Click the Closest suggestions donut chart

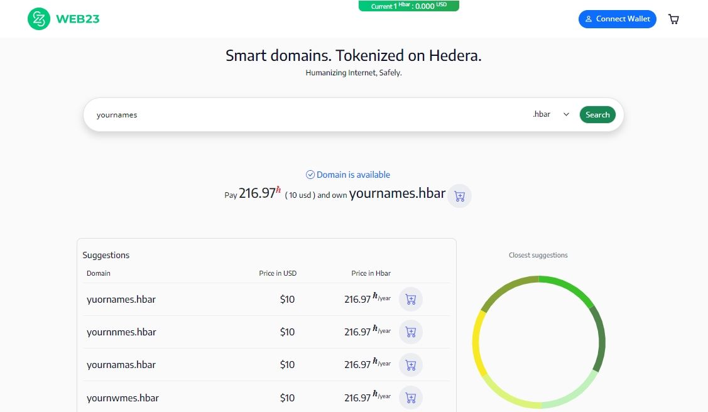click(538, 342)
